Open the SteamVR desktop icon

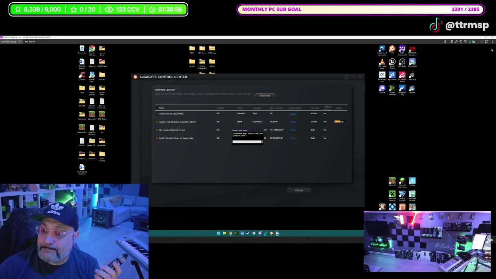pos(412,89)
